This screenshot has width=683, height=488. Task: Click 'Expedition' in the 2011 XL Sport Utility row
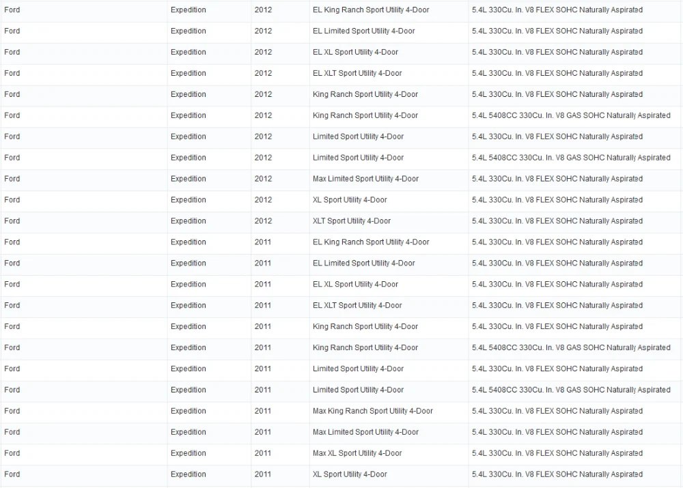click(189, 474)
